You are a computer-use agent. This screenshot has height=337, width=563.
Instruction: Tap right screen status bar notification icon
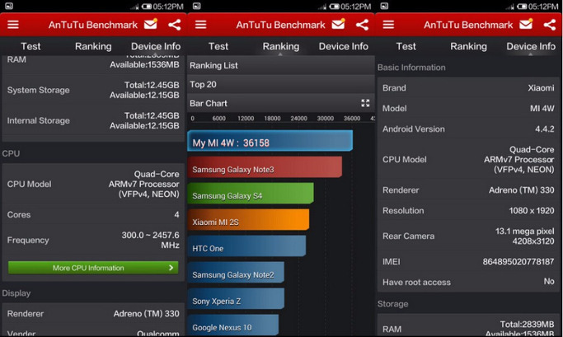coord(384,6)
